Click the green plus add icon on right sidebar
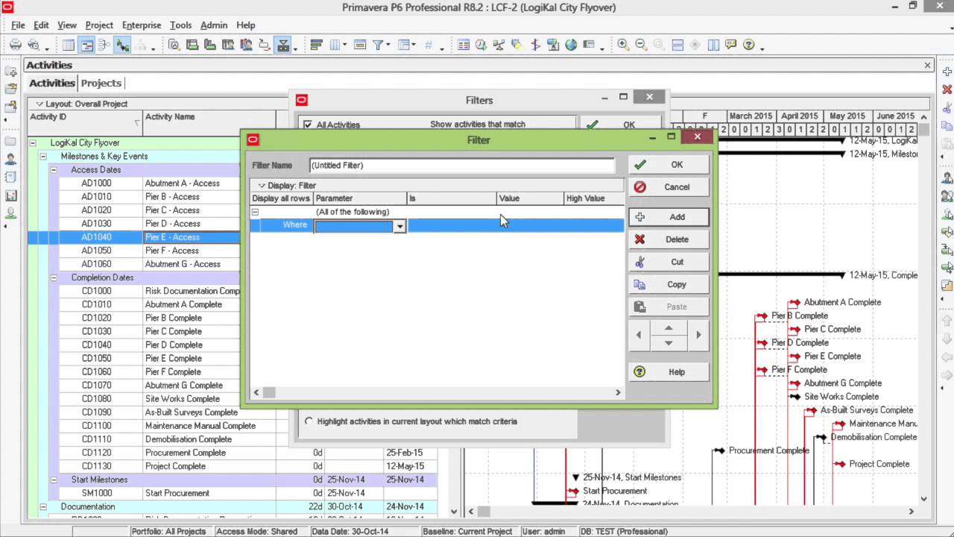Image resolution: width=954 pixels, height=537 pixels. pyautogui.click(x=947, y=72)
